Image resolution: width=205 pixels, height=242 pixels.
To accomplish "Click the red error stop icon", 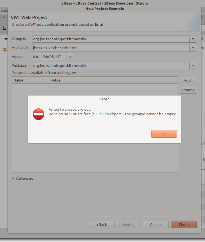I will coord(39,114).
